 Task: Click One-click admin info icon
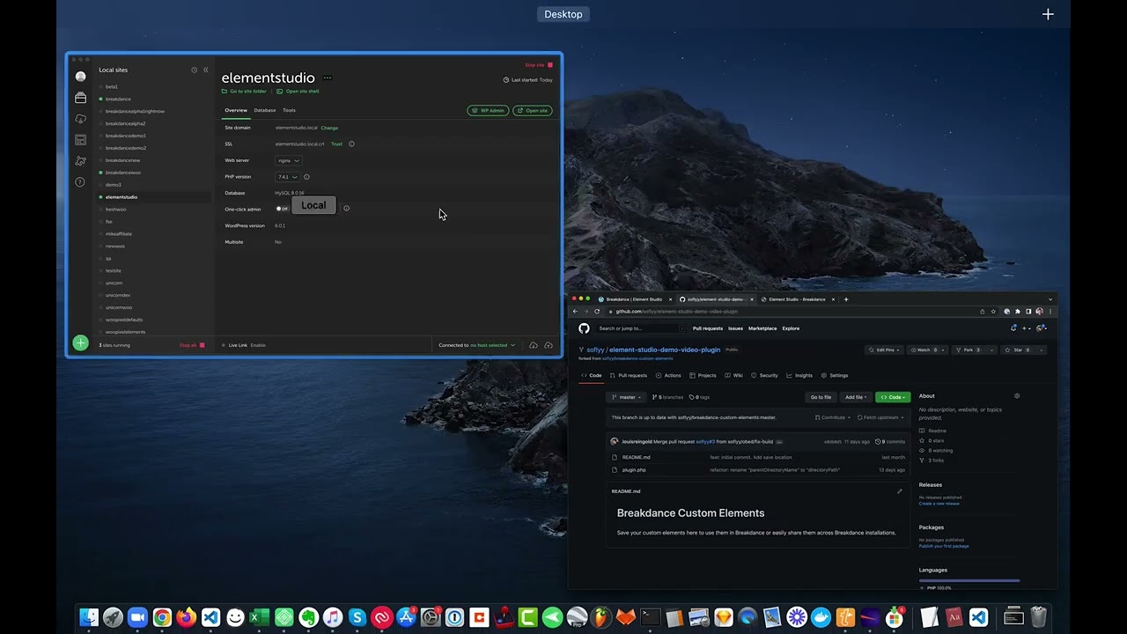point(346,209)
